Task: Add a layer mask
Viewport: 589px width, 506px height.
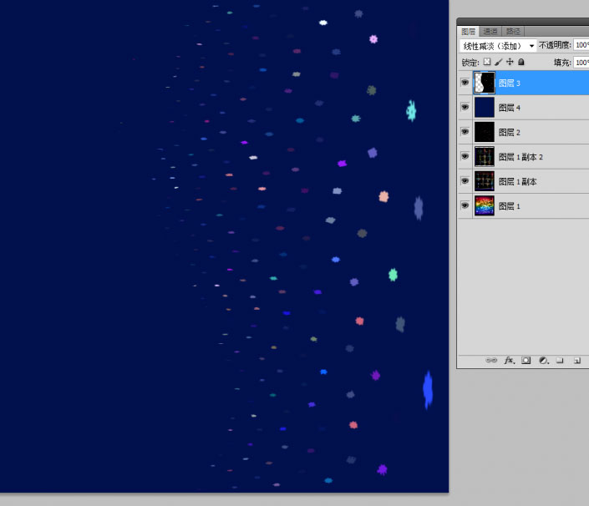Action: pyautogui.click(x=526, y=361)
